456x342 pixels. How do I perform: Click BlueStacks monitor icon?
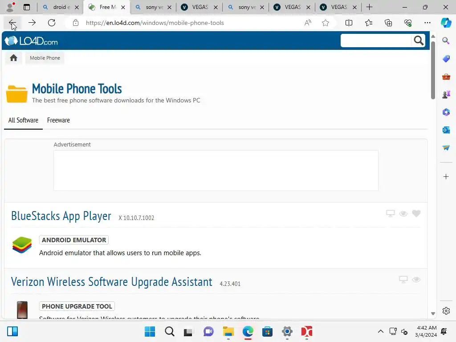(390, 213)
